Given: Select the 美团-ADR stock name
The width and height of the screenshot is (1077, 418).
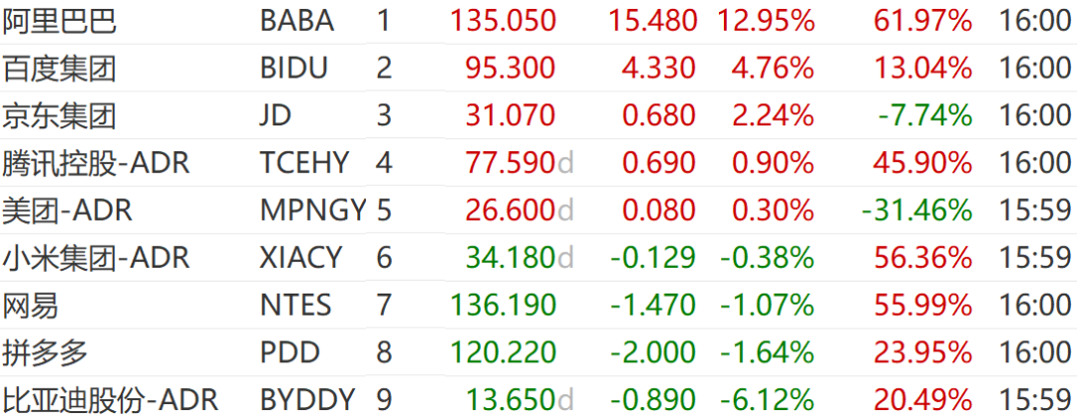Looking at the screenshot, I should click(68, 210).
